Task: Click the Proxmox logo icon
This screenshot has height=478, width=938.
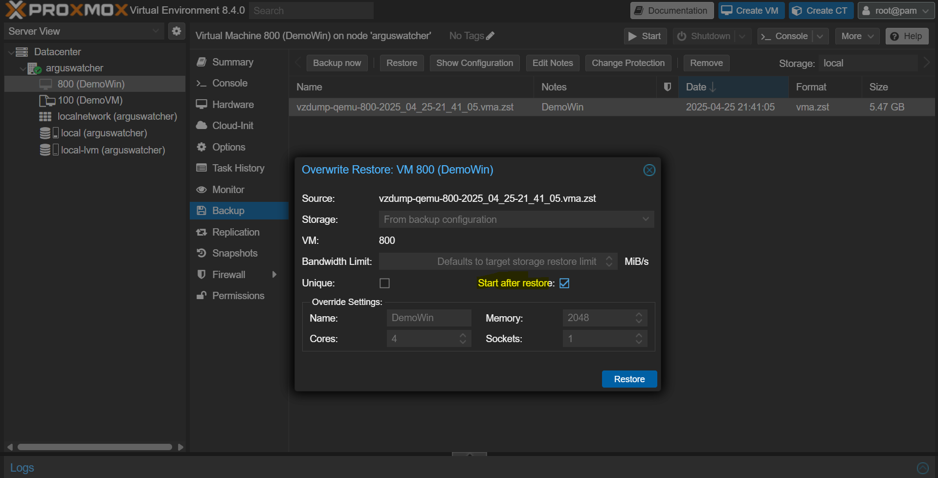Action: 15,10
